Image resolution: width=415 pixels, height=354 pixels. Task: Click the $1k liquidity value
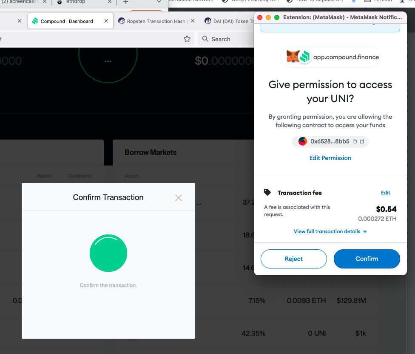(361, 333)
